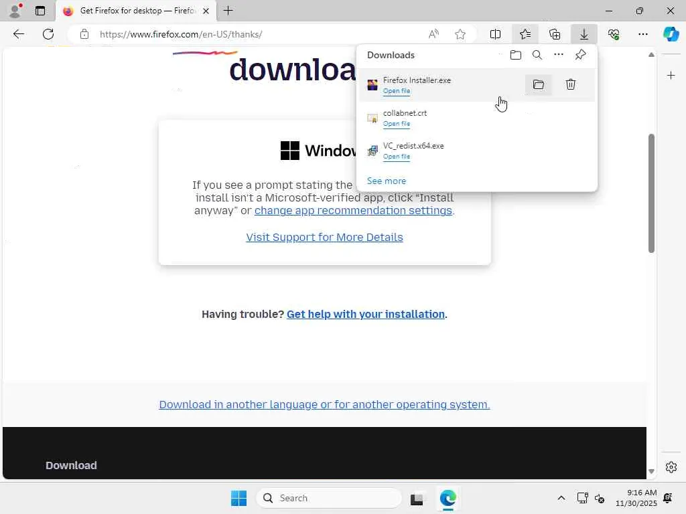Open the tab actions menu icon
686x514 pixels.
coord(40,11)
